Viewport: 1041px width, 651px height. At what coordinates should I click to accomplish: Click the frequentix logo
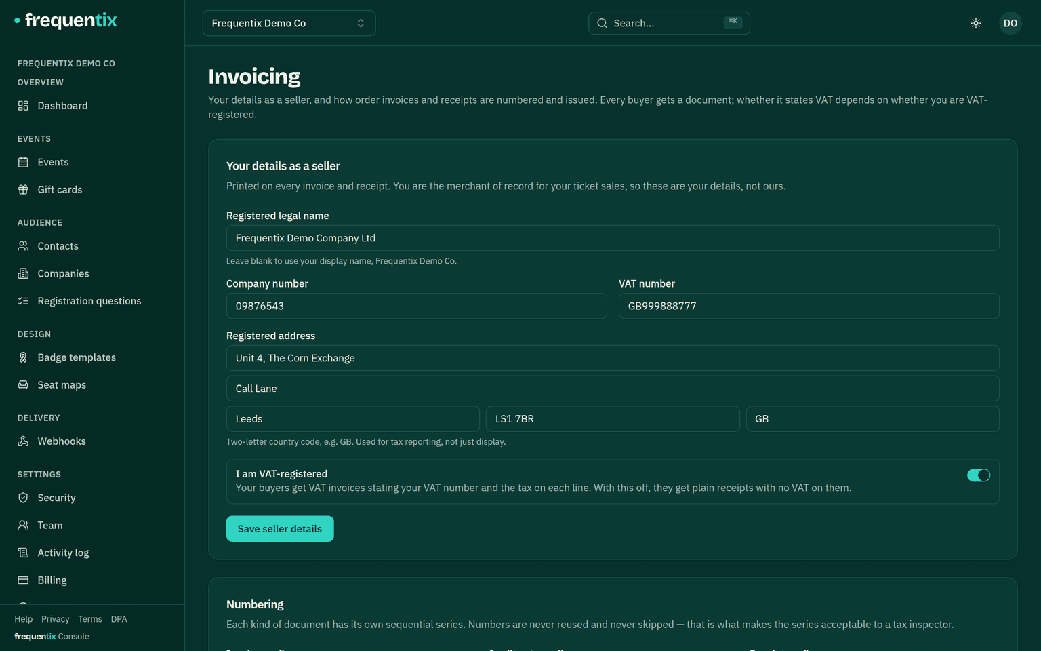click(x=66, y=20)
